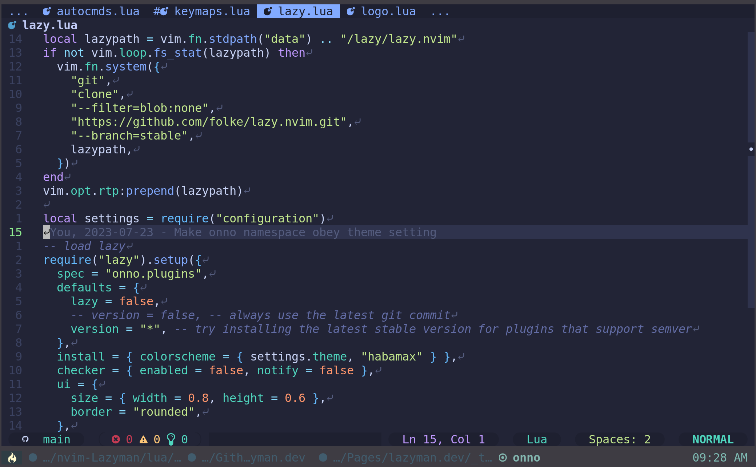Screen dimensions: 756x467
Task: Click the GitHub branch icon in statusline
Action: tap(25, 439)
